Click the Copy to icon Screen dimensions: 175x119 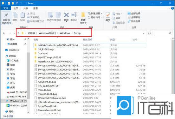click(x=58, y=15)
